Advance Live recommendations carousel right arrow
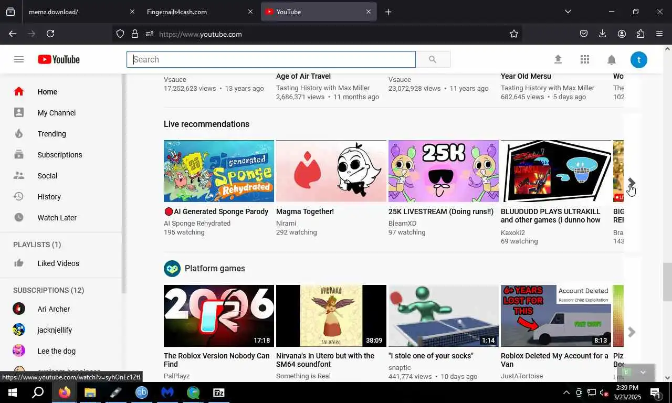 click(632, 183)
